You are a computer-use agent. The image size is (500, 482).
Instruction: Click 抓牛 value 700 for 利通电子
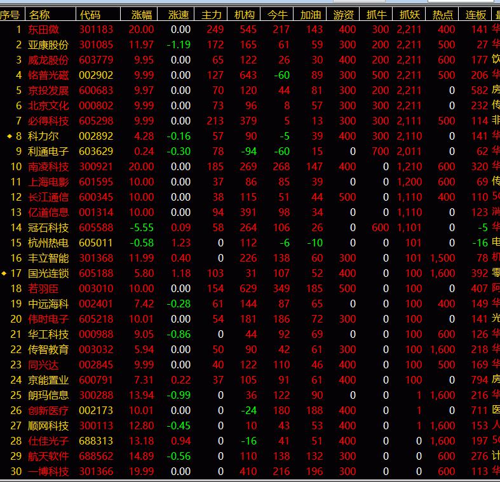point(380,151)
